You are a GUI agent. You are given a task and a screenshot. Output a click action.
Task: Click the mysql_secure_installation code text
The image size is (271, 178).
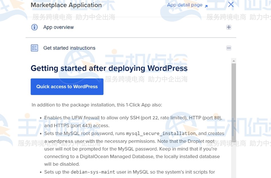[161, 133]
